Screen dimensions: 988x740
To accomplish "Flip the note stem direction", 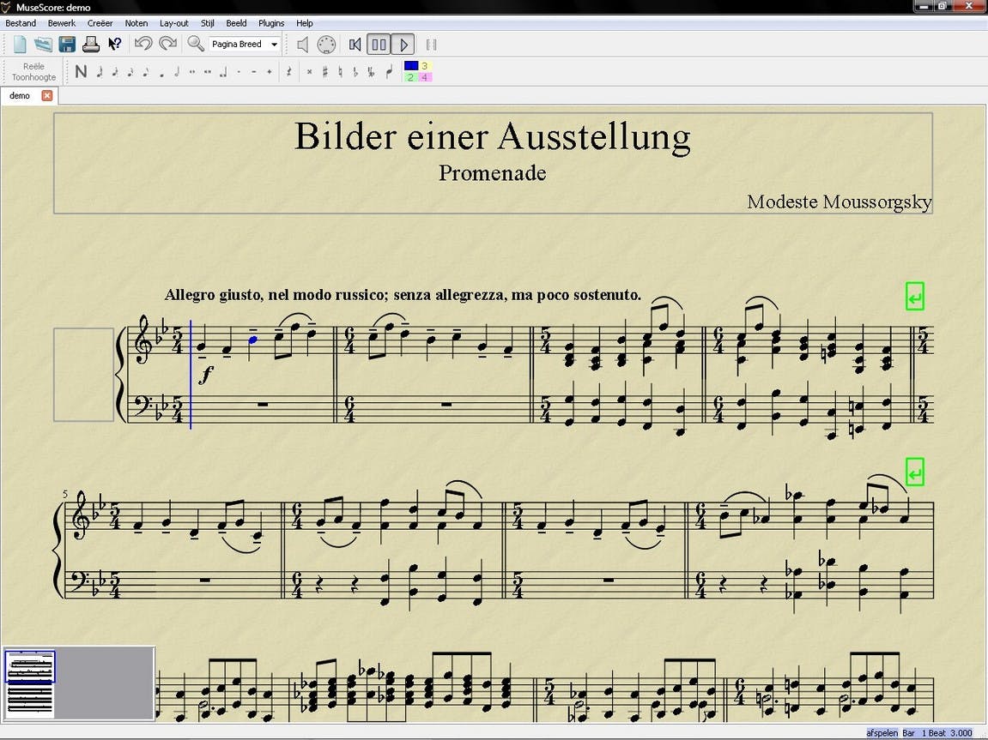I will click(x=389, y=72).
